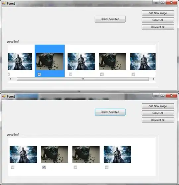Viewport: 179px width, 185px height.
Task: Click the scrollbar right arrow in top window
Action: 153,79
